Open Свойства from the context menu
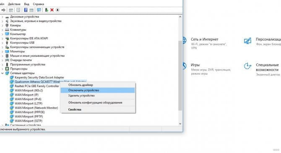Viewport: 281px width, 153px height. (x=98, y=109)
